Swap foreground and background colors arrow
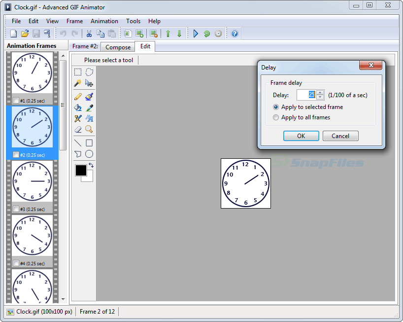The width and height of the screenshot is (403, 322). 91,165
